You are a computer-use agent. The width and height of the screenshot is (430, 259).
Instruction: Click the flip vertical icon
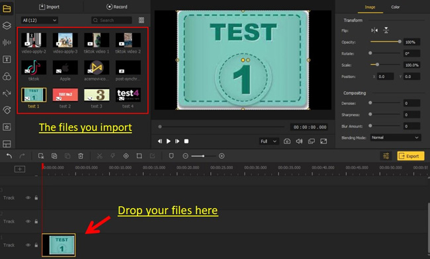point(386,30)
